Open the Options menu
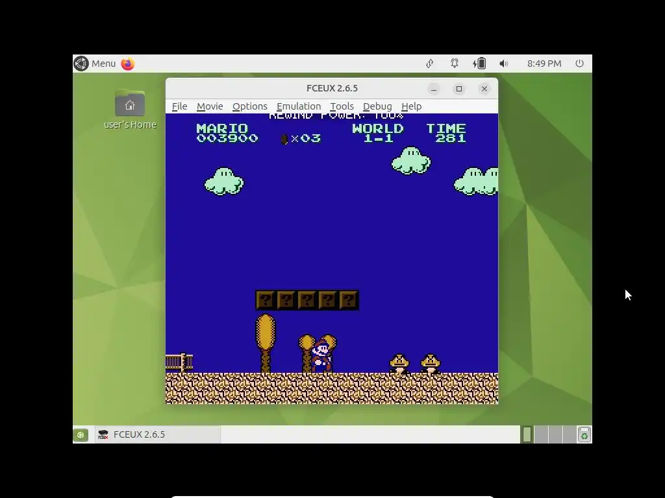This screenshot has height=498, width=665. tap(249, 106)
